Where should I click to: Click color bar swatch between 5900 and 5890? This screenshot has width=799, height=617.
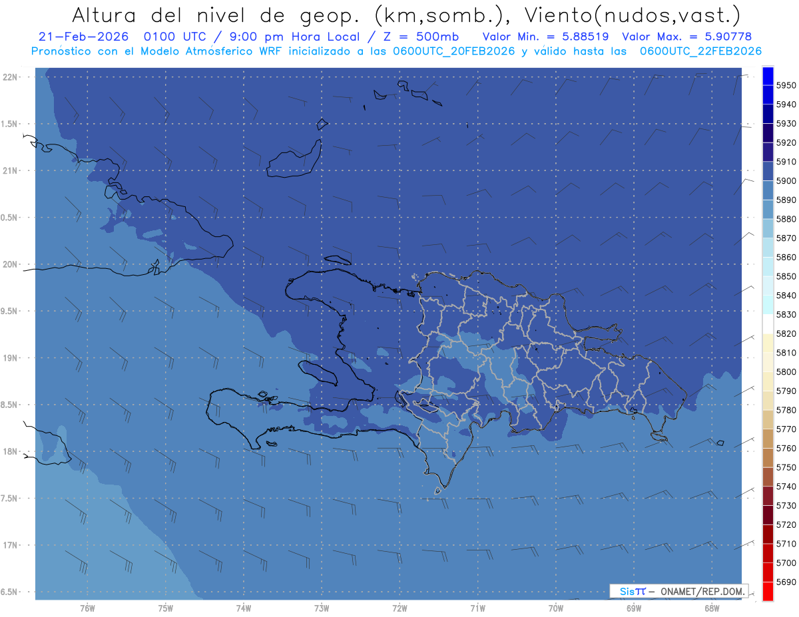click(x=768, y=190)
